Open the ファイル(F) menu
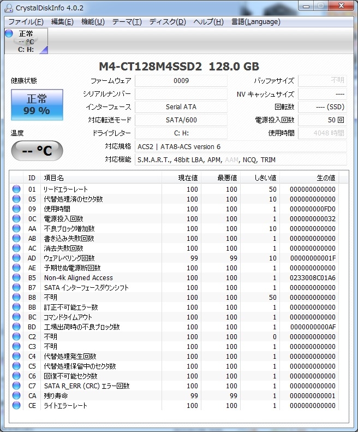The height and width of the screenshot is (432, 358). [26, 22]
